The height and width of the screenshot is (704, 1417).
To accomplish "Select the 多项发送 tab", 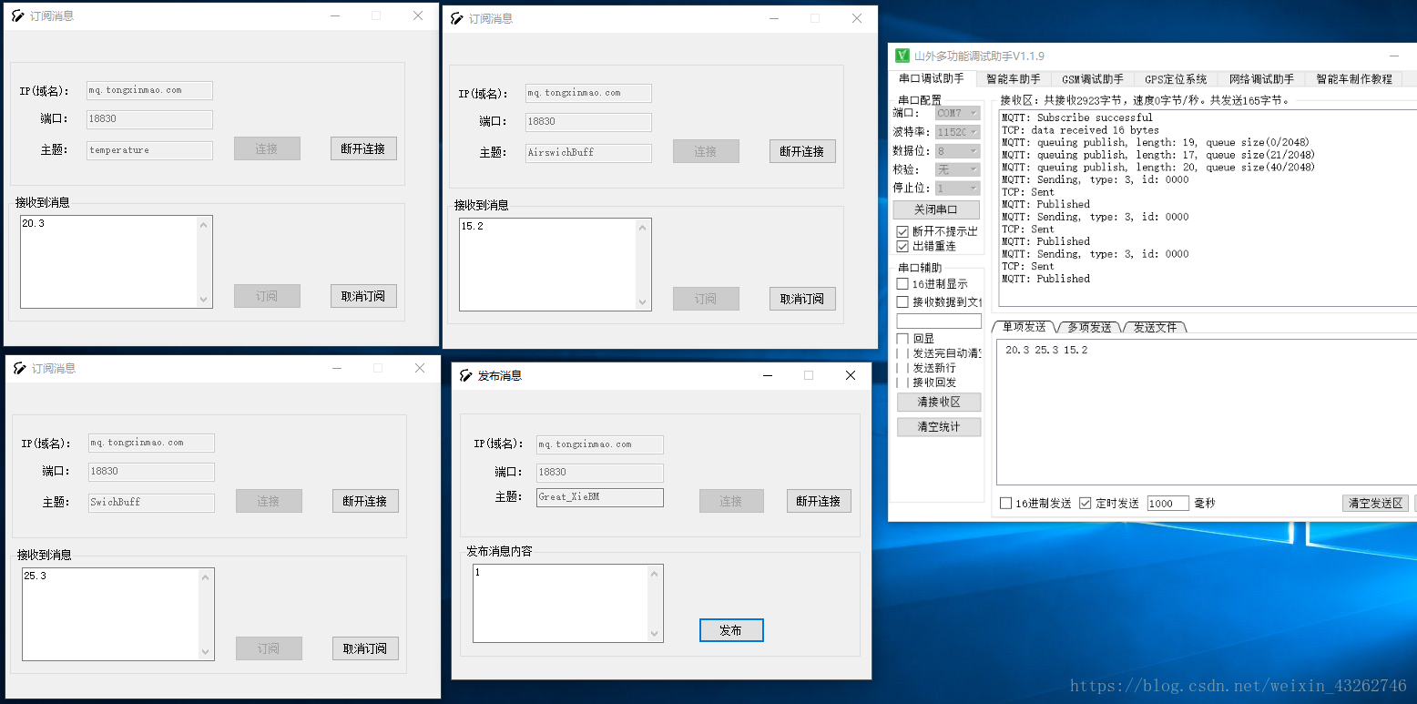I will pos(1089,327).
